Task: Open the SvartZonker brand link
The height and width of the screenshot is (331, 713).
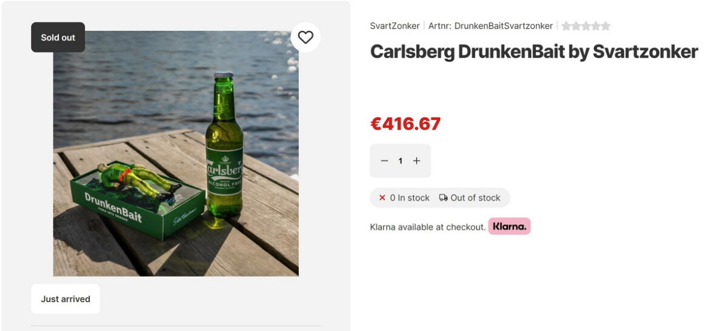Action: [395, 26]
